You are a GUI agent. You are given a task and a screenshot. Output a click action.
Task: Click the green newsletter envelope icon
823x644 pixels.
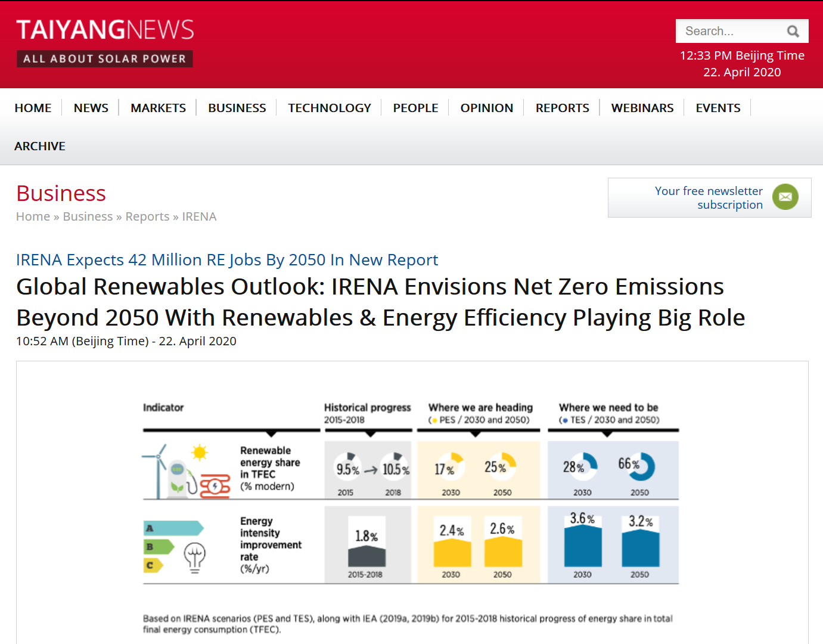785,197
